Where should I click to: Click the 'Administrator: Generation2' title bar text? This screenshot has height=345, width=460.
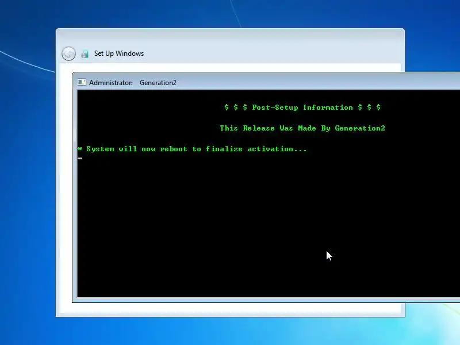pos(133,83)
